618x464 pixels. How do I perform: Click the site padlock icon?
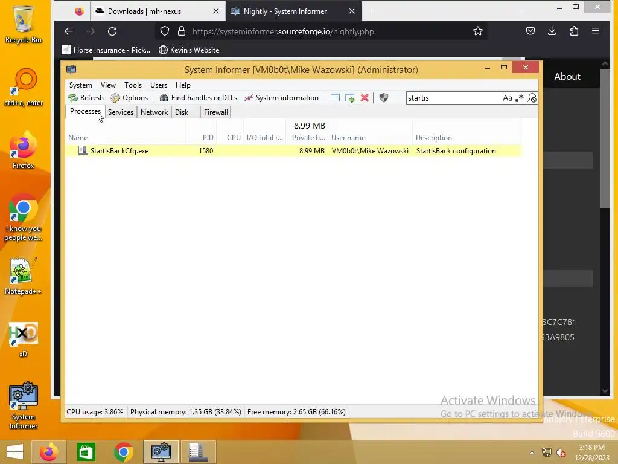point(181,31)
